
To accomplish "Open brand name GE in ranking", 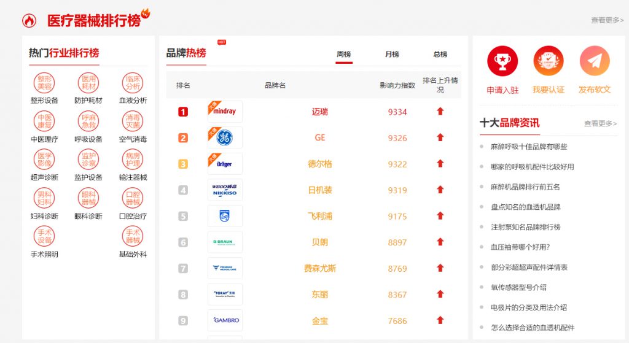I will pyautogui.click(x=319, y=138).
